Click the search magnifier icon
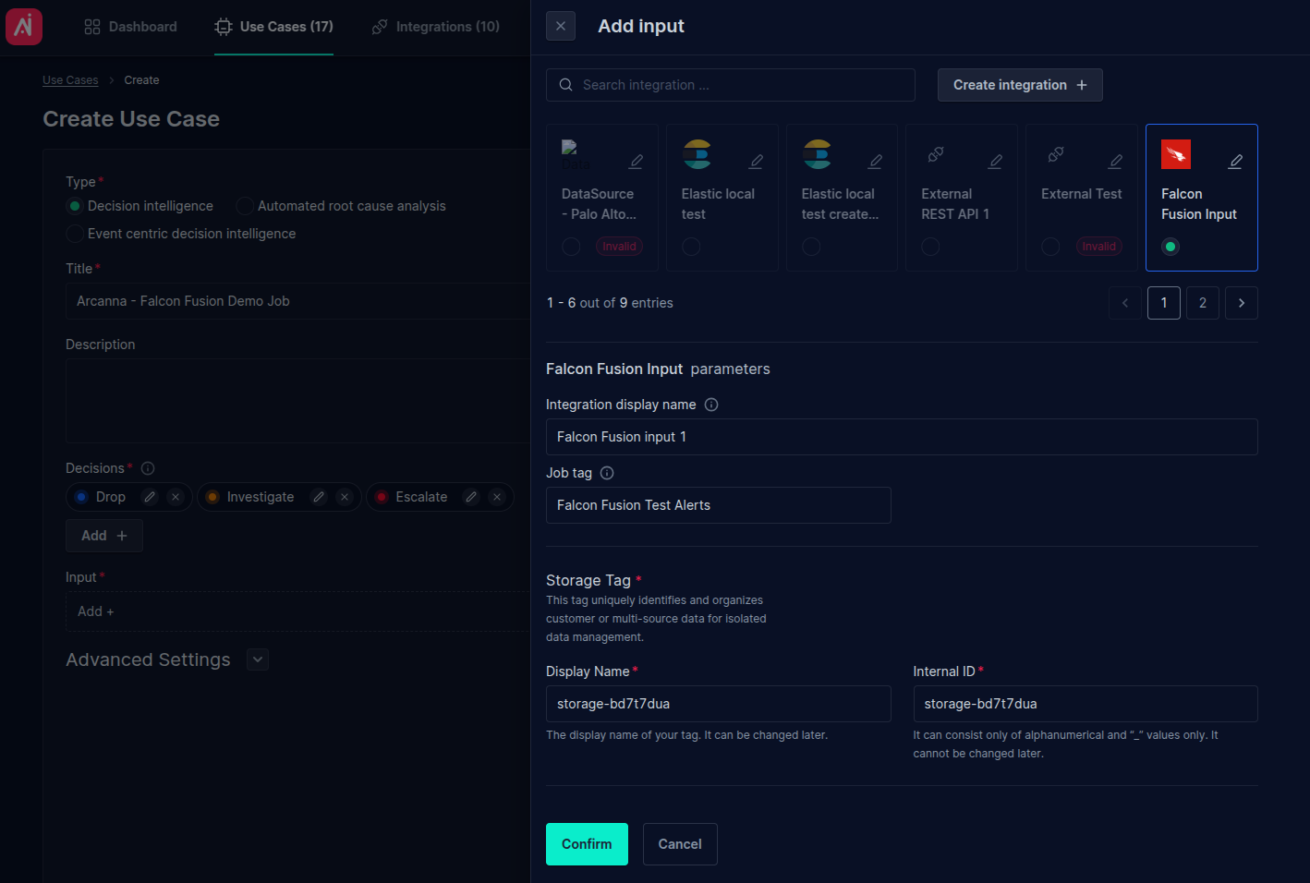1310x883 pixels. pyautogui.click(x=566, y=85)
